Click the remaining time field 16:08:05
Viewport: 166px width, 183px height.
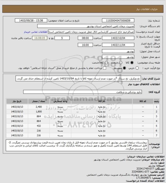40,38
